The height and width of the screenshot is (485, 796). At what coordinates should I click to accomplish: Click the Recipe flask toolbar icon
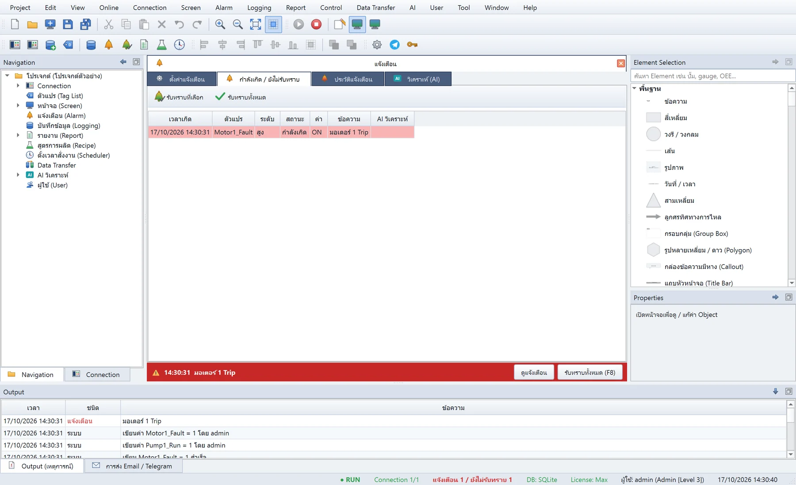[162, 45]
